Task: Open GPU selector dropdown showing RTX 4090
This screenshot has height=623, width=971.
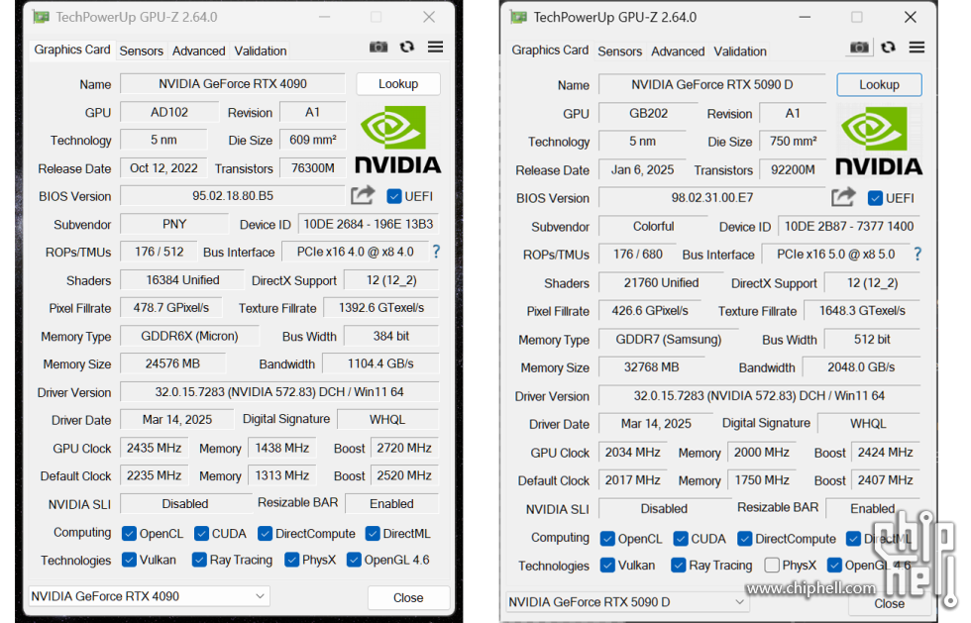Action: tap(150, 596)
